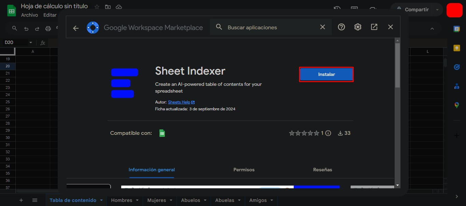This screenshot has height=206, width=466.
Task: Undo the last action
Action: tap(26, 29)
